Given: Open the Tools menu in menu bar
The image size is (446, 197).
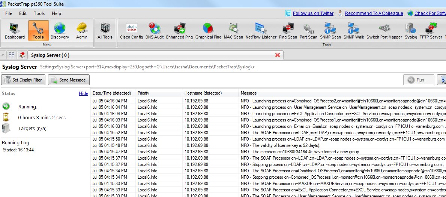Looking at the screenshot, I should [39, 13].
